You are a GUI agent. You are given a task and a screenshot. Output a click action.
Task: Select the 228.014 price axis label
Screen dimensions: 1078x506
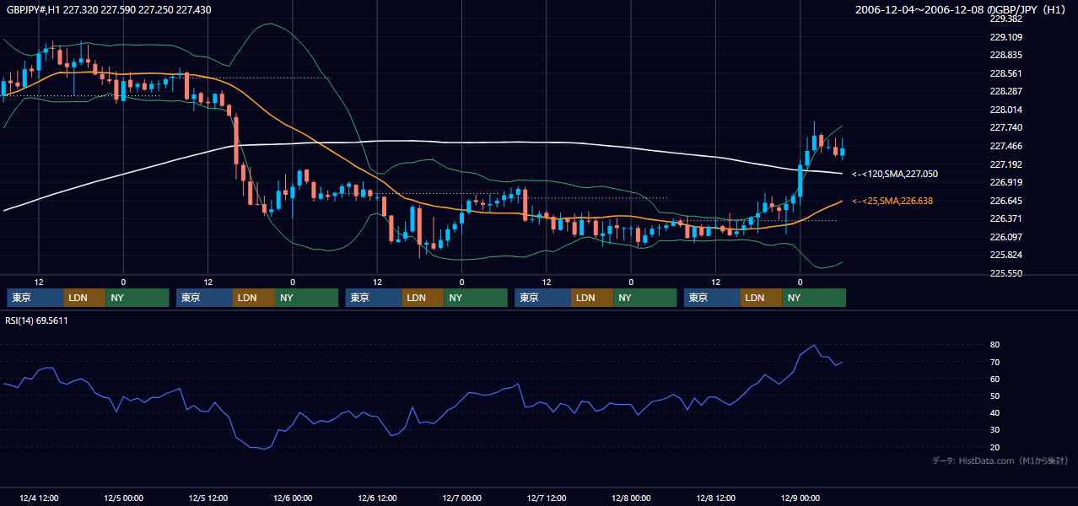click(x=1006, y=110)
